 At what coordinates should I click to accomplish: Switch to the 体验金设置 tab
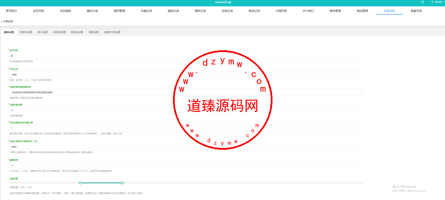pyautogui.click(x=77, y=32)
